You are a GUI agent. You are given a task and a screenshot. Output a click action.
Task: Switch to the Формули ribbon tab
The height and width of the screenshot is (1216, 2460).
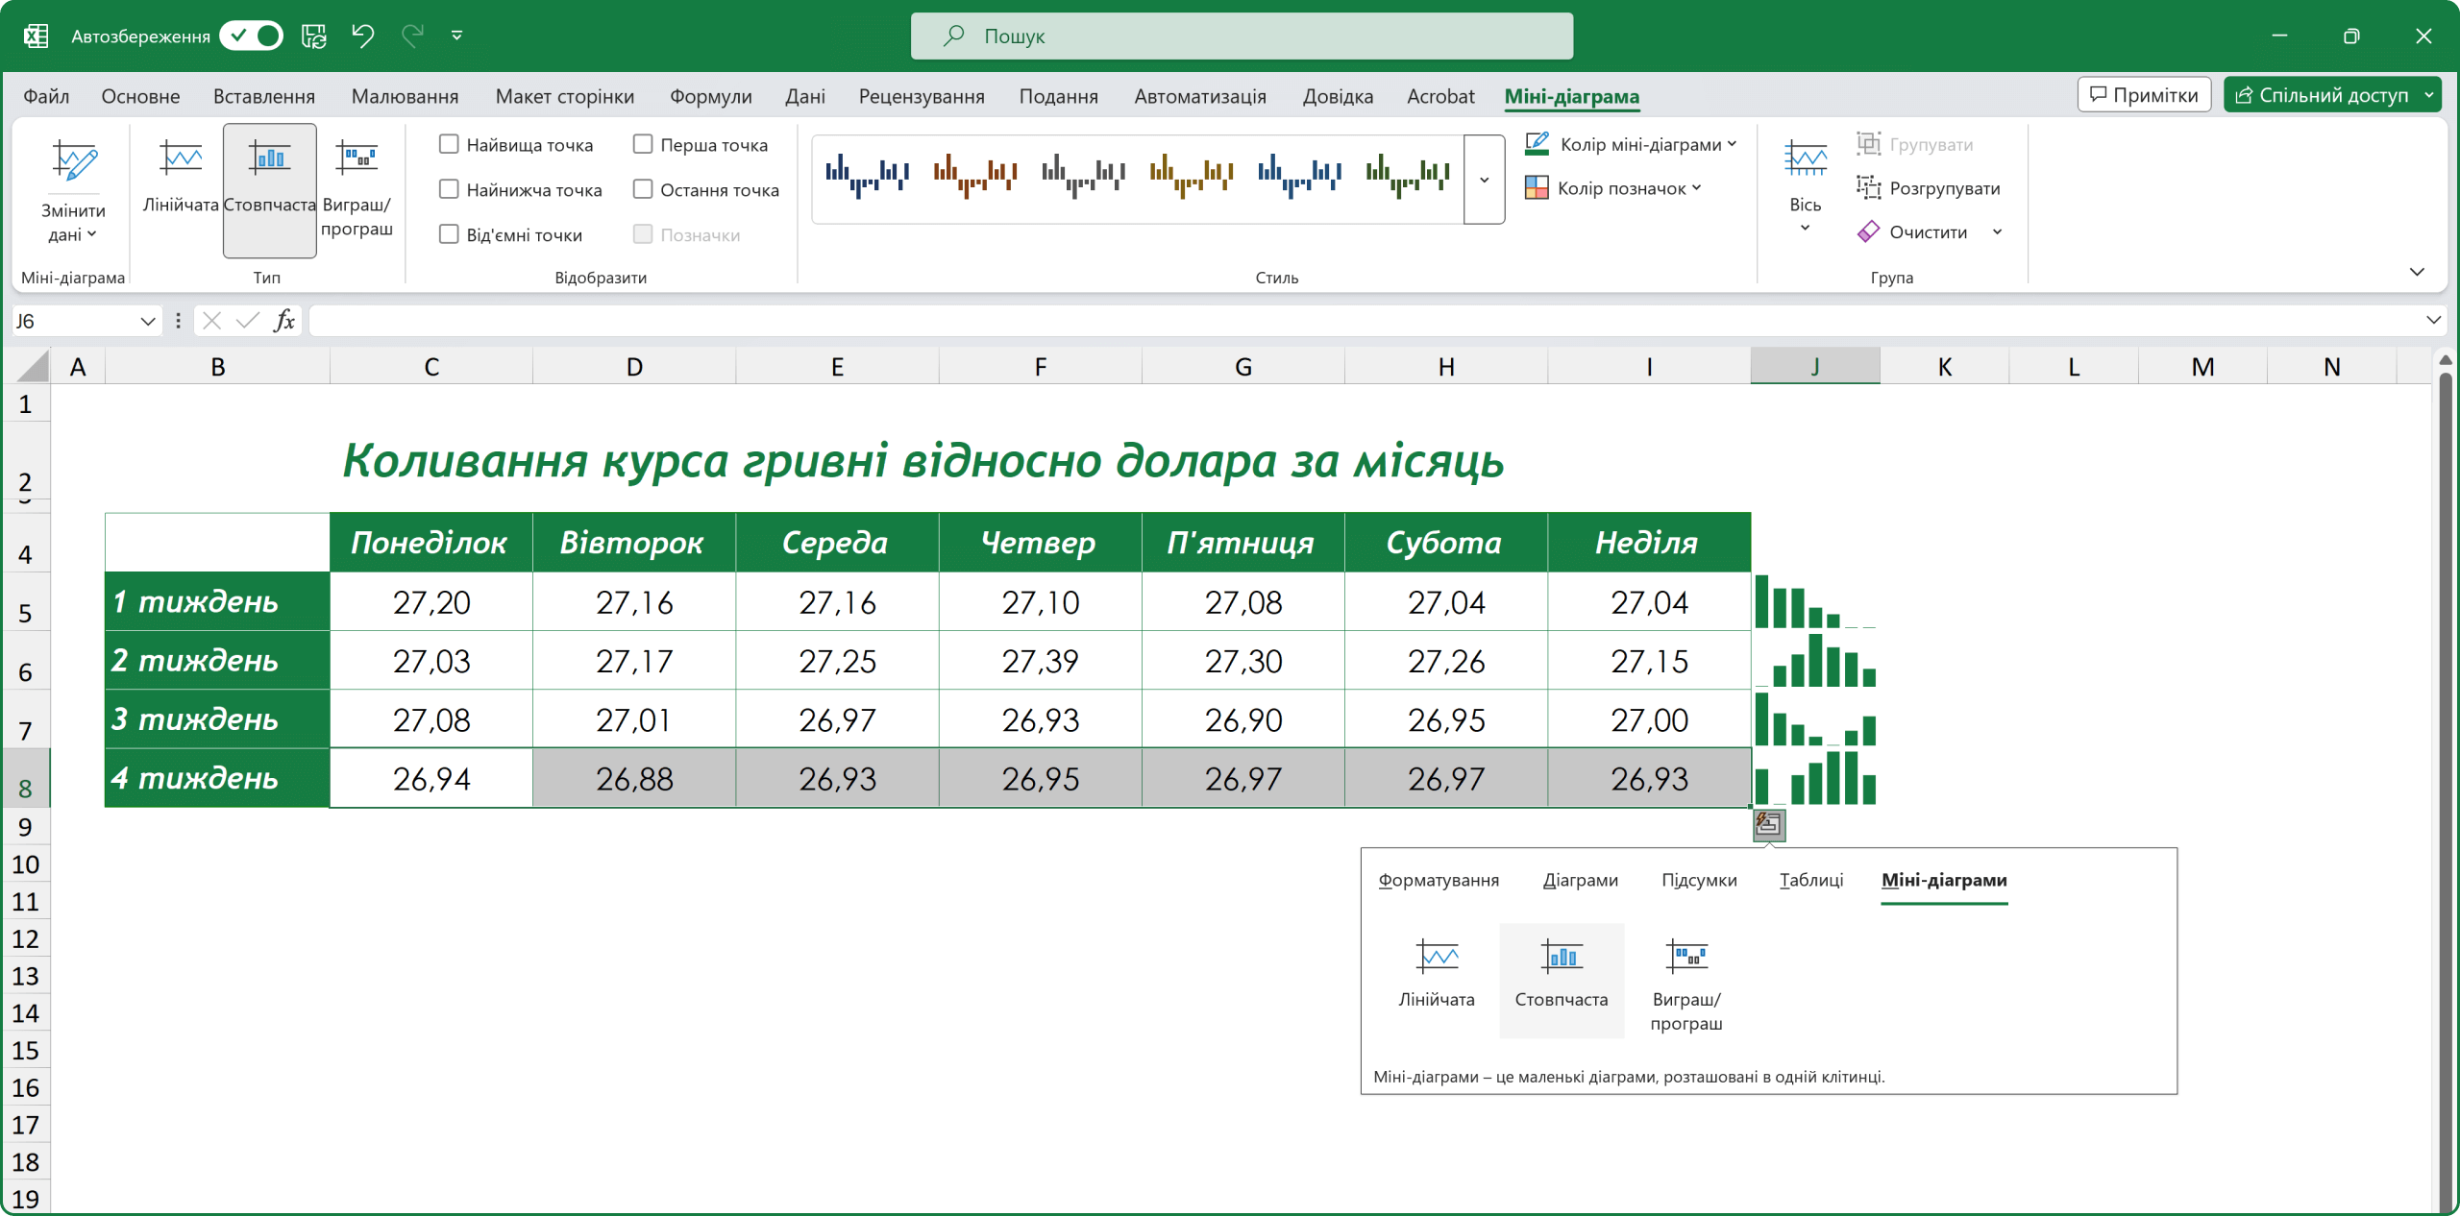710,96
